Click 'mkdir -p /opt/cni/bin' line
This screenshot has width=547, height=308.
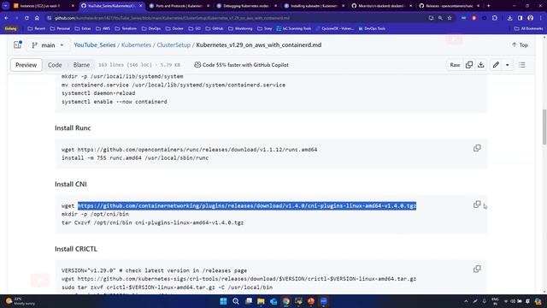(95, 214)
